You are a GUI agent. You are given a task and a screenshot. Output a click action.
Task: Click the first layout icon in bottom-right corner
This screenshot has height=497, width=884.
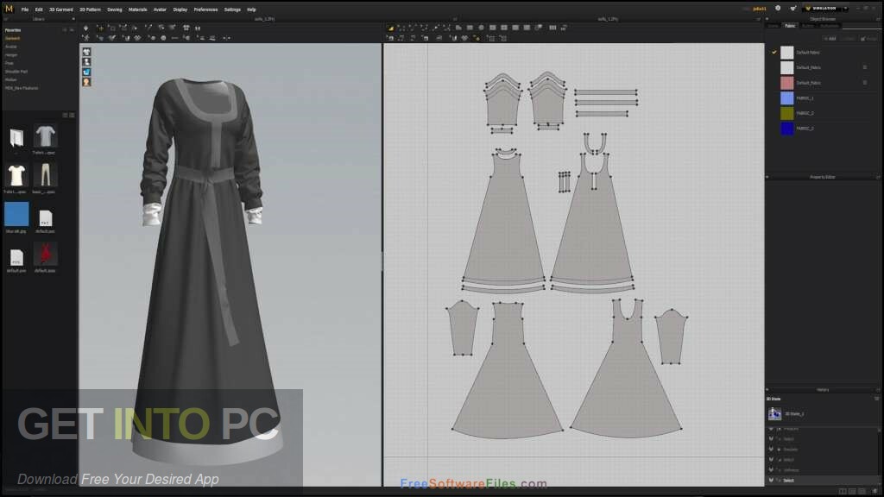(843, 491)
